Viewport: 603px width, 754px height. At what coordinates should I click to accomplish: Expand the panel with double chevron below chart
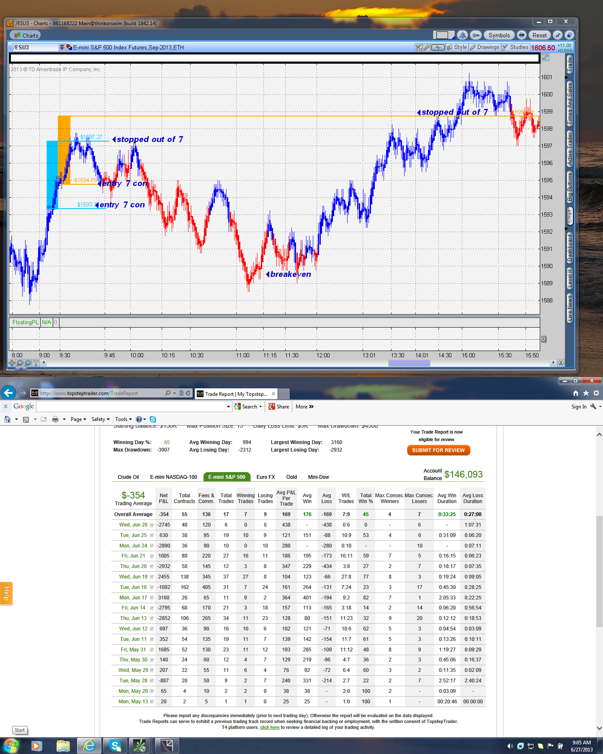(21, 369)
